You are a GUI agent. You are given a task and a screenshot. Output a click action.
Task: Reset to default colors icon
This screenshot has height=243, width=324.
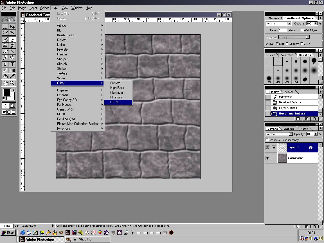pos(4,99)
